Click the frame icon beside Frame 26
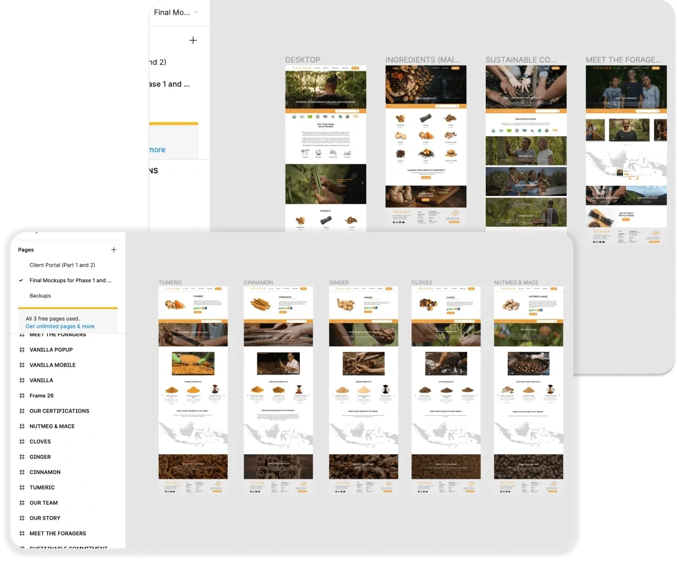 (22, 395)
